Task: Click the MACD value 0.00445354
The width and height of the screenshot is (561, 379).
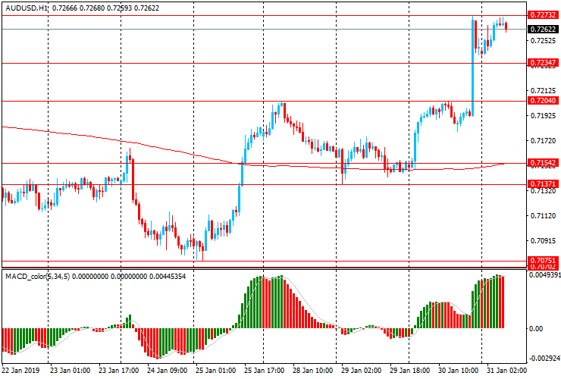Action: (167, 276)
